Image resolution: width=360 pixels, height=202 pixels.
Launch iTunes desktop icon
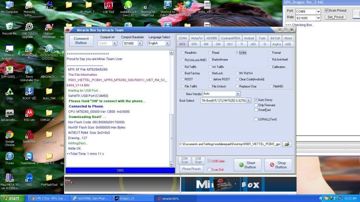point(9,158)
